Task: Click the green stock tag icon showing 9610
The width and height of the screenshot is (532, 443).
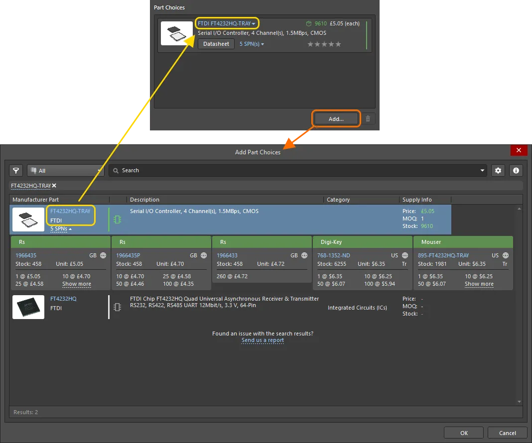Action: point(309,23)
